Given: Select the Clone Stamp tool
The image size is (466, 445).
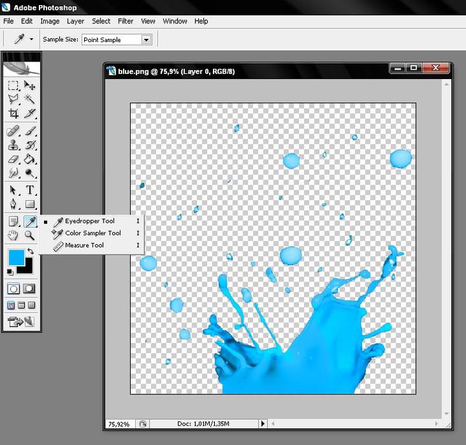Looking at the screenshot, I should click(x=13, y=145).
